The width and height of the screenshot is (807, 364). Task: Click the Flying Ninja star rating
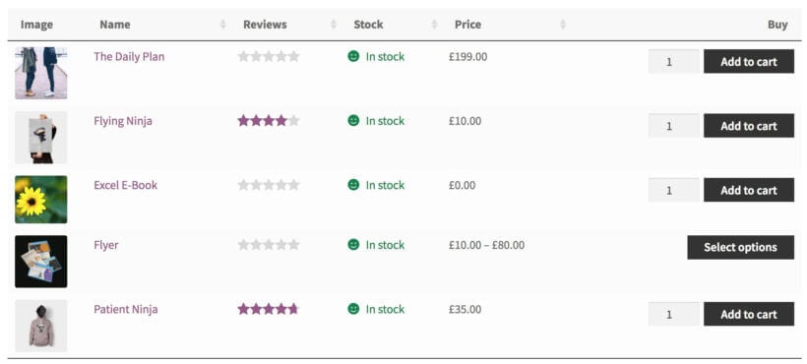coord(268,121)
